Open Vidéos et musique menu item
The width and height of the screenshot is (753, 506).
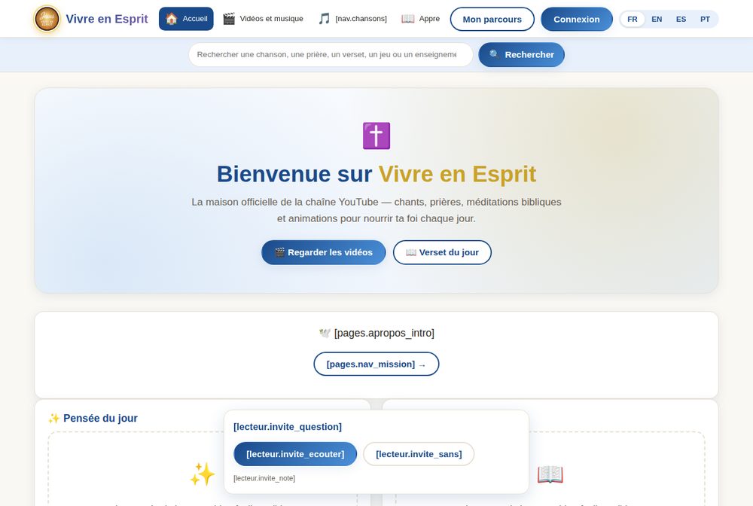(x=263, y=19)
